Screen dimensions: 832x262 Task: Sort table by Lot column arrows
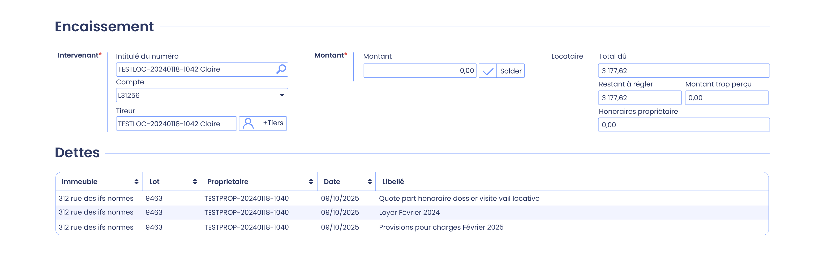[194, 182]
